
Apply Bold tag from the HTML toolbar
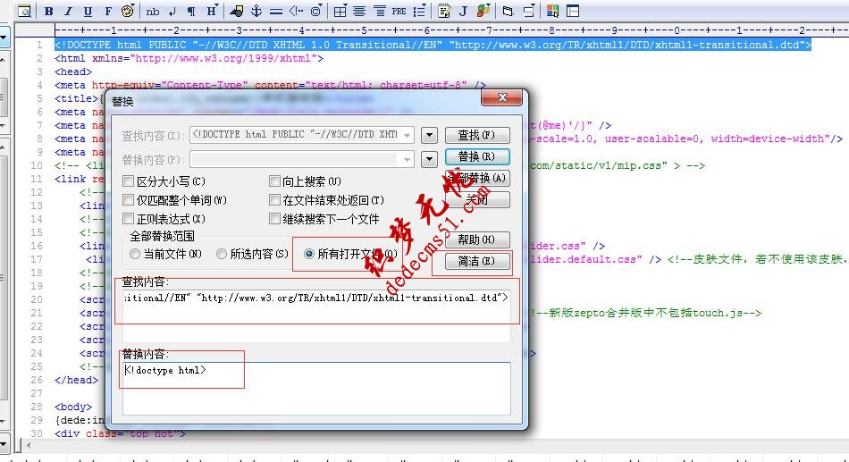49,11
